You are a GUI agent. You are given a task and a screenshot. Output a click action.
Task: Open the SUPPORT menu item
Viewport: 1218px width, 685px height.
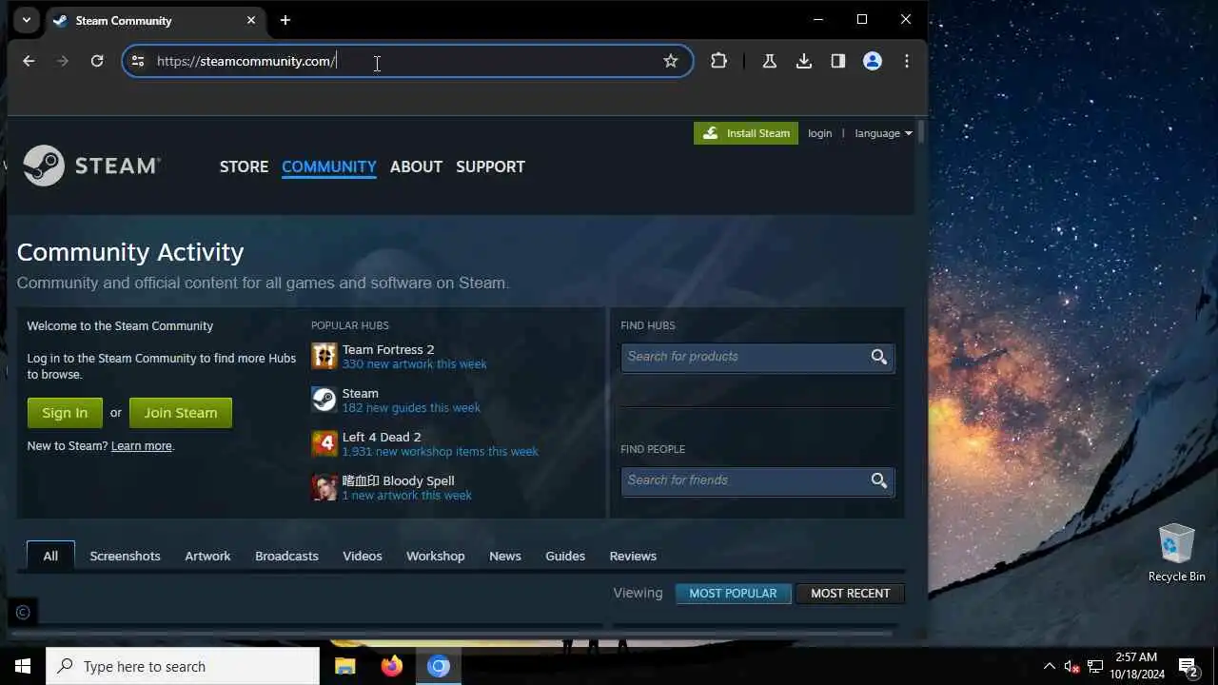[490, 166]
